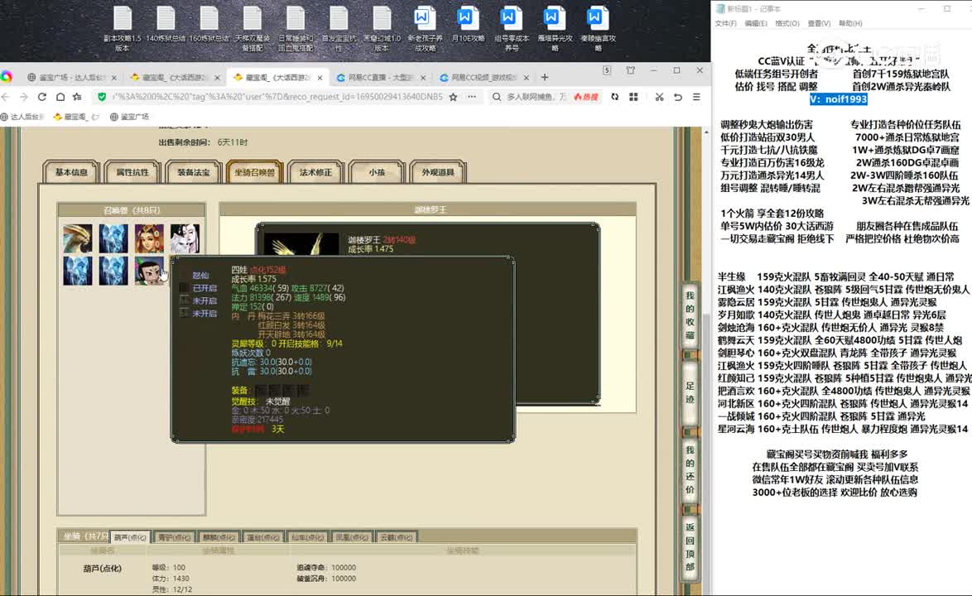Click the browser address bar URL
The height and width of the screenshot is (596, 972).
pyautogui.click(x=277, y=97)
